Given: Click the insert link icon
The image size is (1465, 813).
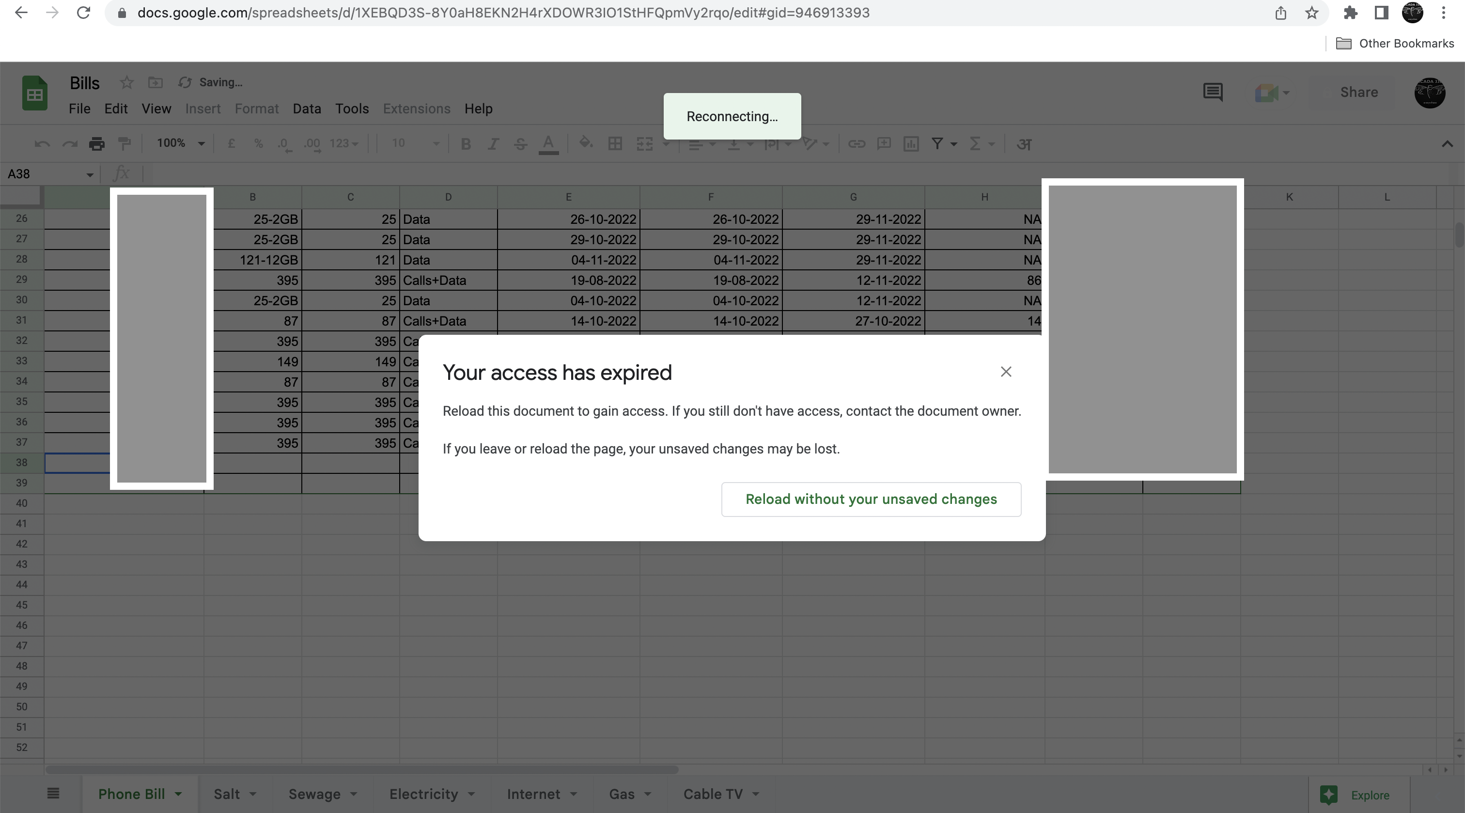Looking at the screenshot, I should 857,144.
